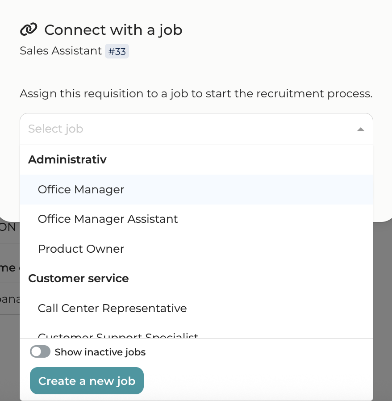Click the #33 requisition badge
This screenshot has height=401, width=392.
click(117, 51)
